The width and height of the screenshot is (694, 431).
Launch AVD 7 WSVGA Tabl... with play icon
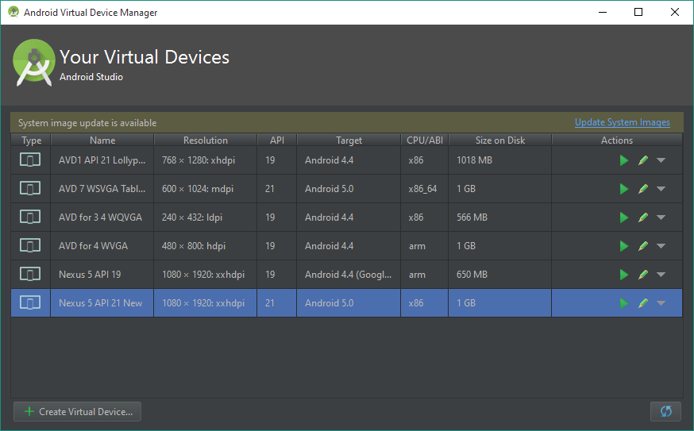624,189
